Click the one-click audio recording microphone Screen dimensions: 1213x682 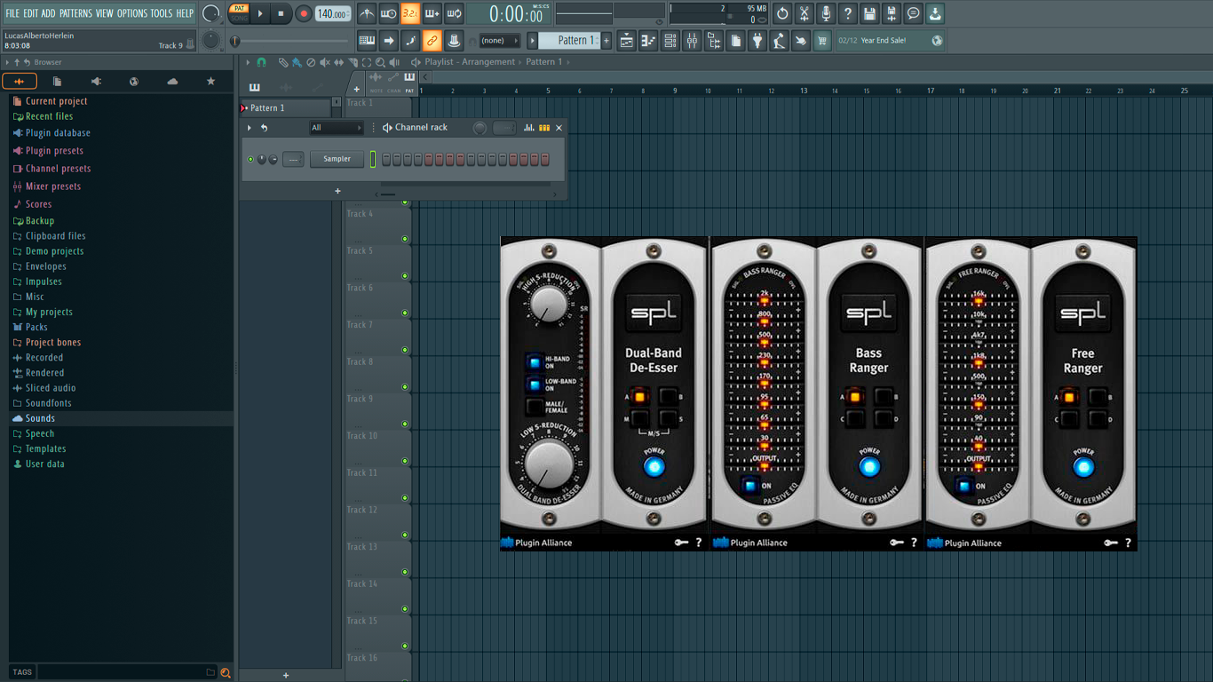(826, 13)
